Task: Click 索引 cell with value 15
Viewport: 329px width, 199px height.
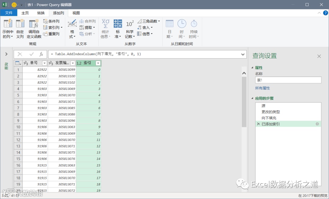Action: tap(89, 165)
